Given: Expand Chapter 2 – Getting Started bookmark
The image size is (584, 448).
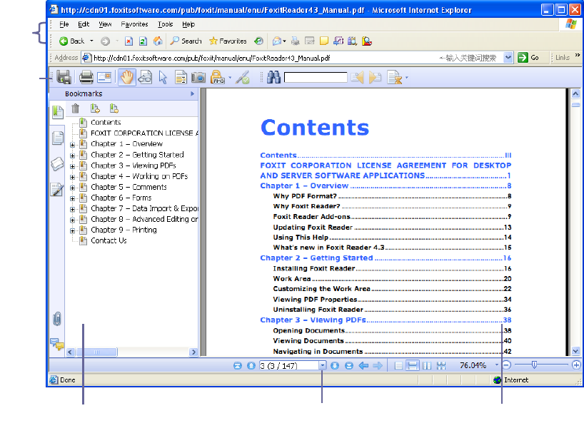Looking at the screenshot, I should click(73, 156).
